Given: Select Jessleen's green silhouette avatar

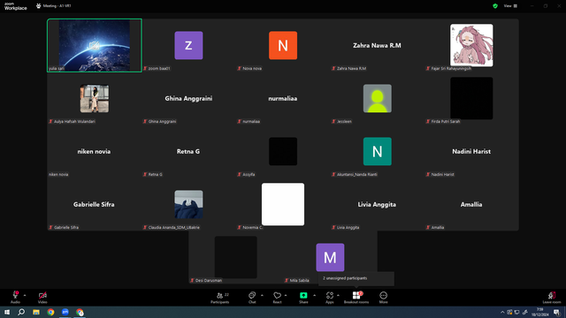Looking at the screenshot, I should [x=378, y=98].
